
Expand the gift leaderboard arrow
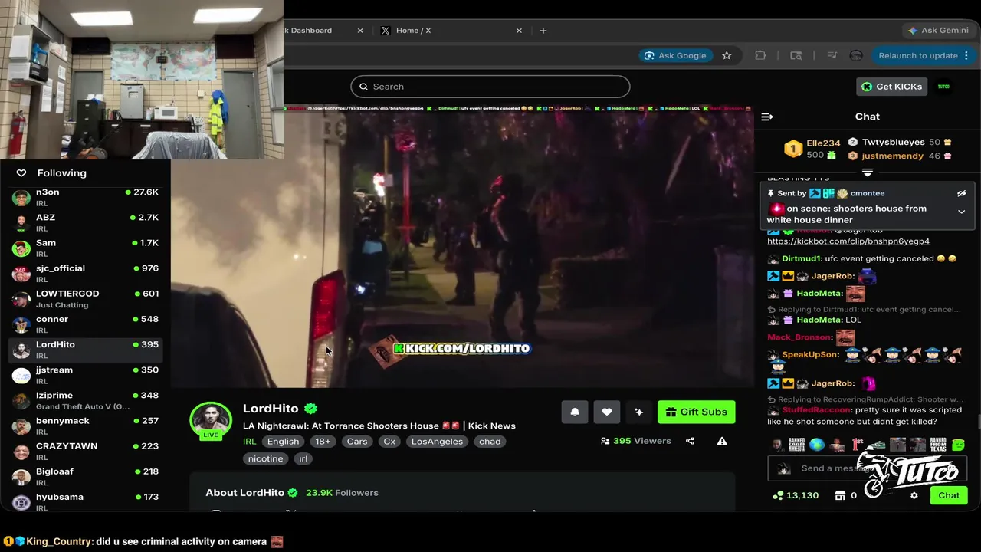pyautogui.click(x=868, y=172)
